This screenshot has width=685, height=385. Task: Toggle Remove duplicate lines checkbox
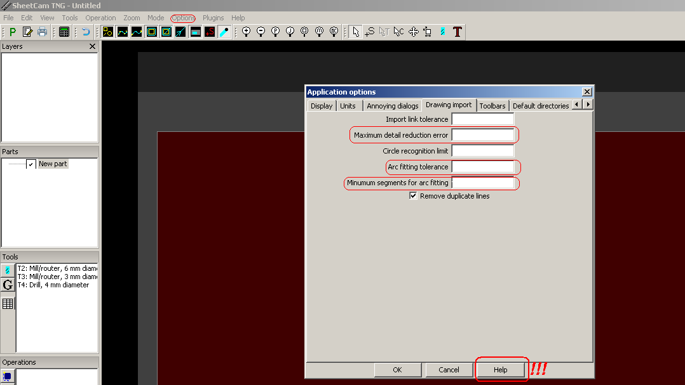click(x=413, y=196)
